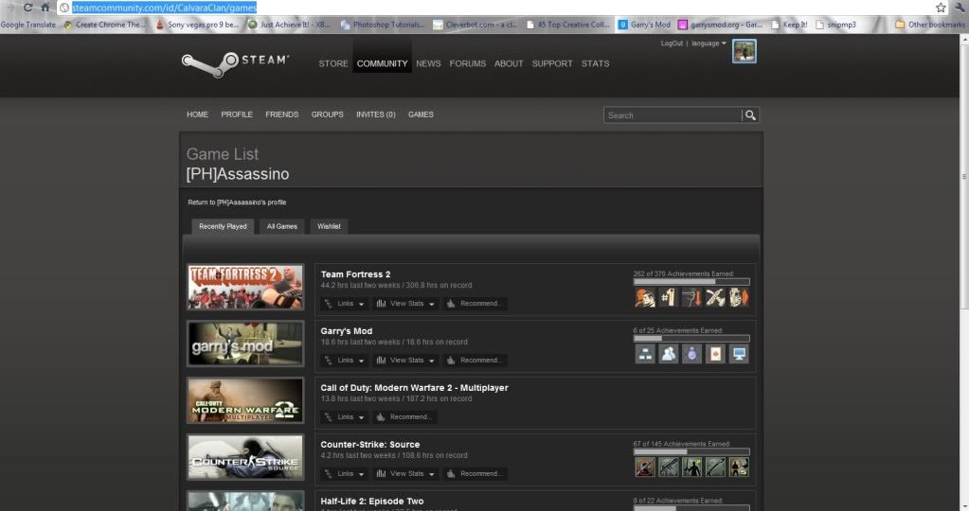Switch to the Wishlist tab
969x511 pixels.
pyautogui.click(x=329, y=226)
